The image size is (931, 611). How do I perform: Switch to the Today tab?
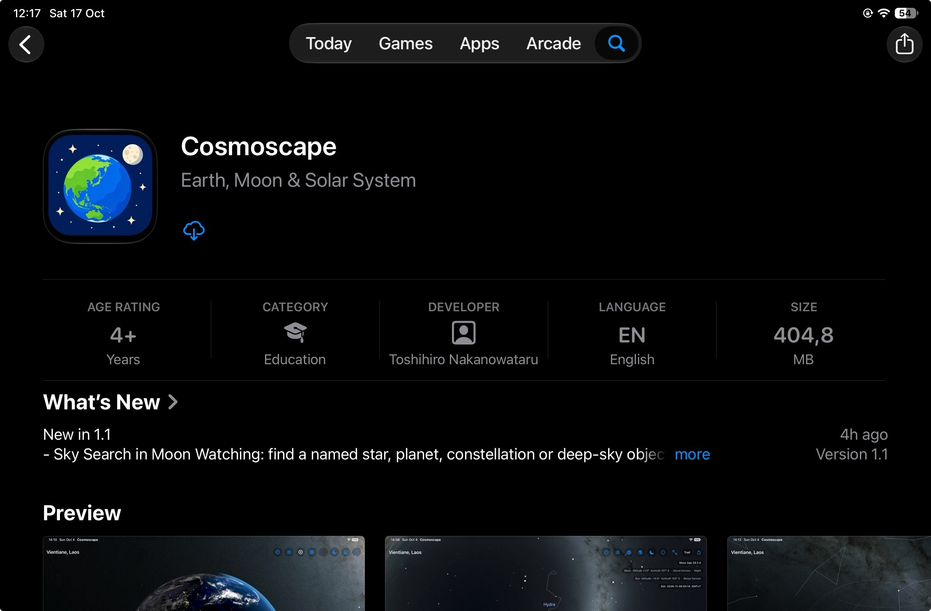coord(329,43)
